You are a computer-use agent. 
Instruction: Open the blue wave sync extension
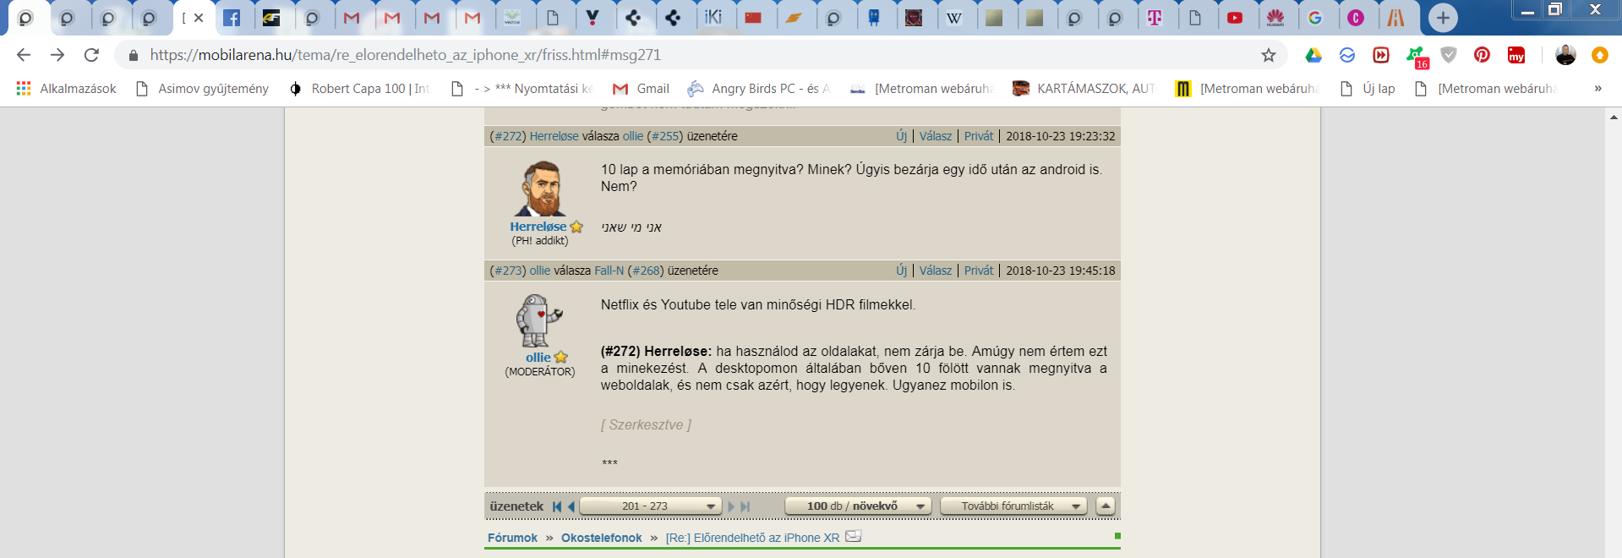point(1347,55)
